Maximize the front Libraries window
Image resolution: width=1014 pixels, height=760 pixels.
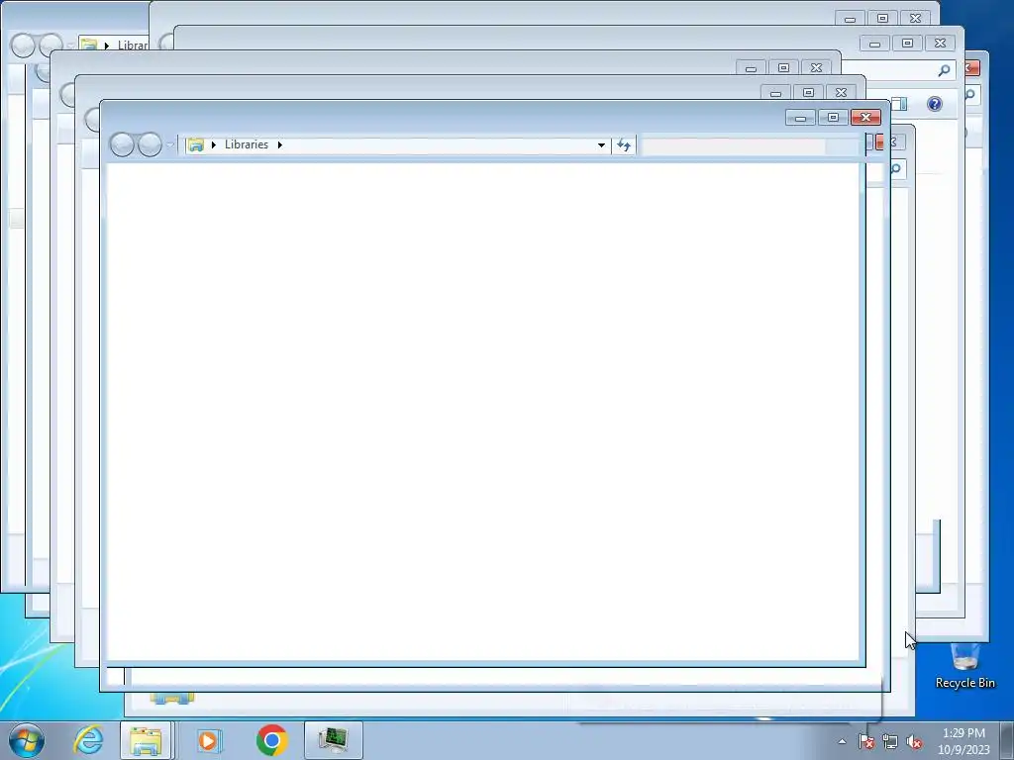(x=833, y=117)
